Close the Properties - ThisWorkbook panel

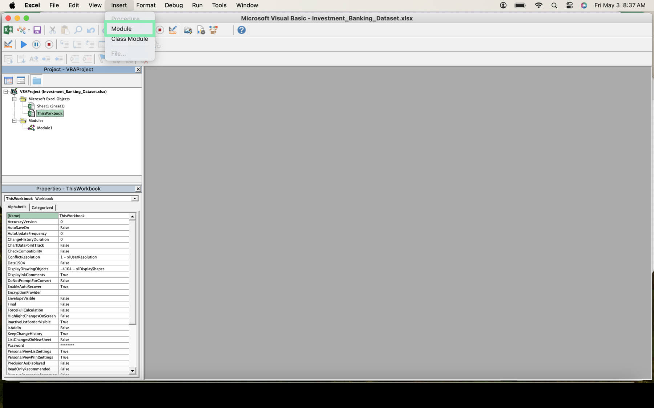[x=138, y=189]
